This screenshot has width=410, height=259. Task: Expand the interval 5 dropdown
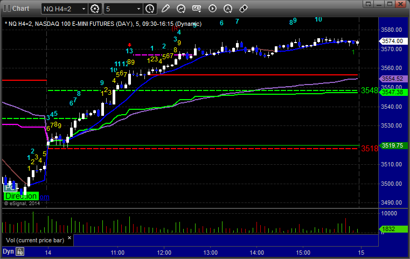point(139,9)
